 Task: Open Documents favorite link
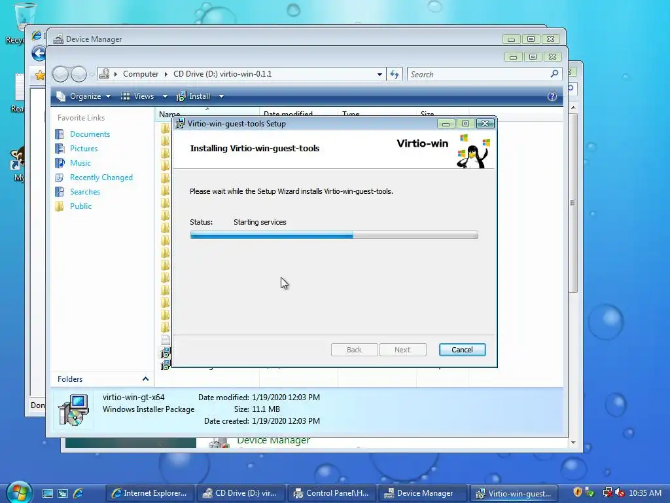pyautogui.click(x=90, y=134)
